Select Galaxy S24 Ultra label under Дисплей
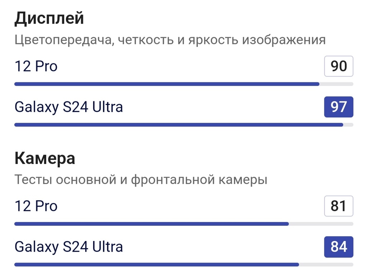 [x=69, y=107]
